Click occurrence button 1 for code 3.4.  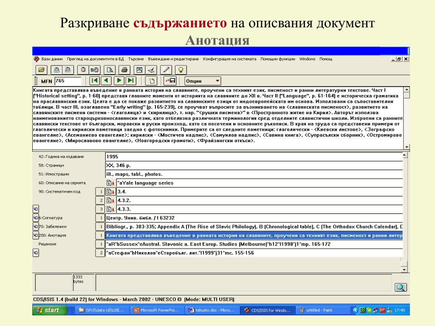pos(100,191)
